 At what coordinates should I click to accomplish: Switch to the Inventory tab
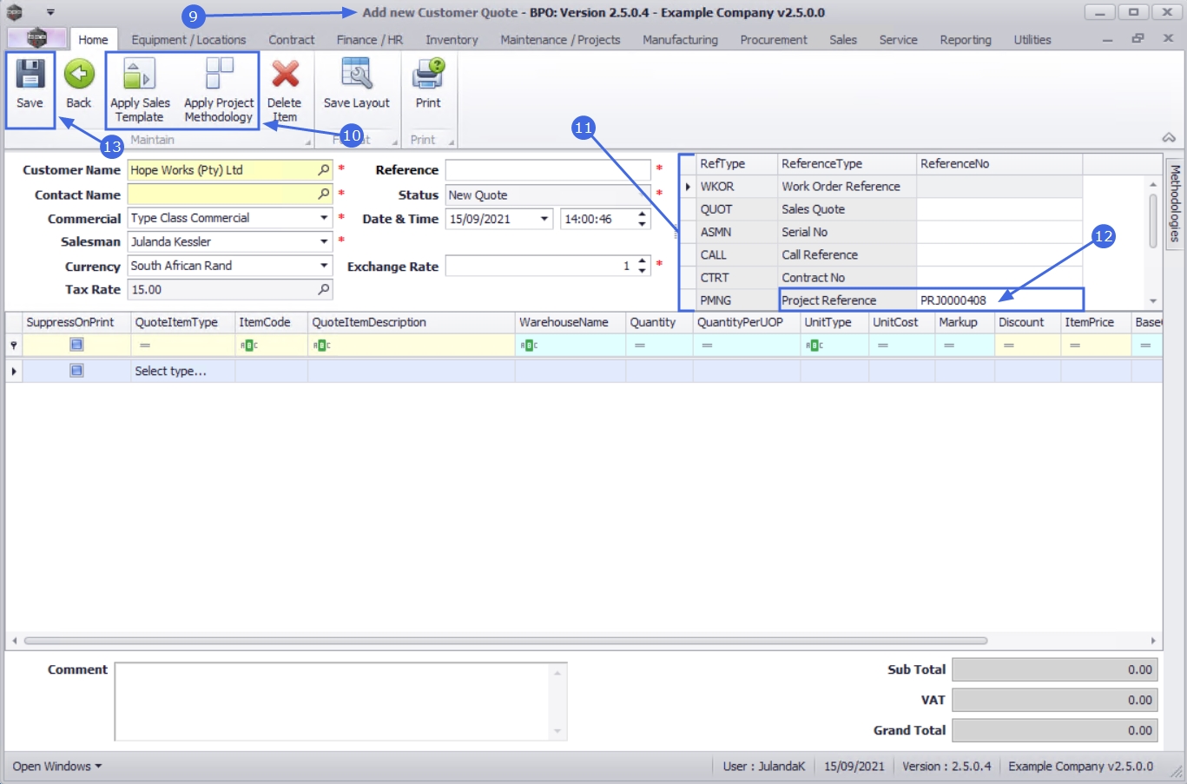coord(452,40)
